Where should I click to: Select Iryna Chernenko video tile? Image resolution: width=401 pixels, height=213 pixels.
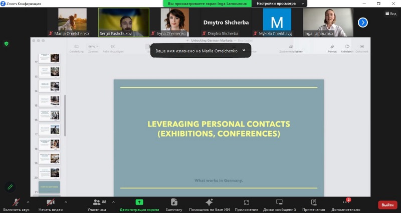[x=175, y=22]
